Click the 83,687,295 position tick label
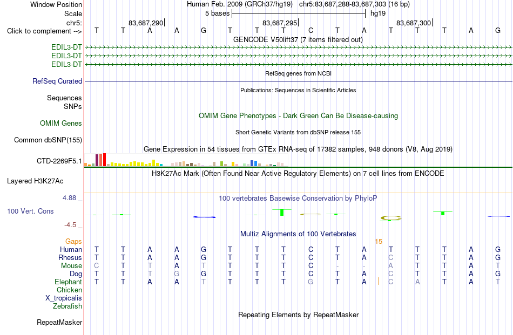 [x=280, y=23]
